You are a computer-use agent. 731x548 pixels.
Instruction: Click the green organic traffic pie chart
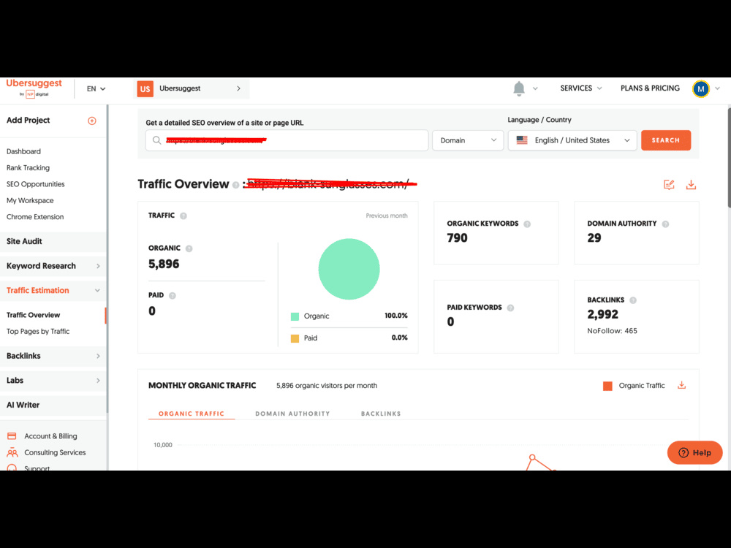[x=349, y=269]
